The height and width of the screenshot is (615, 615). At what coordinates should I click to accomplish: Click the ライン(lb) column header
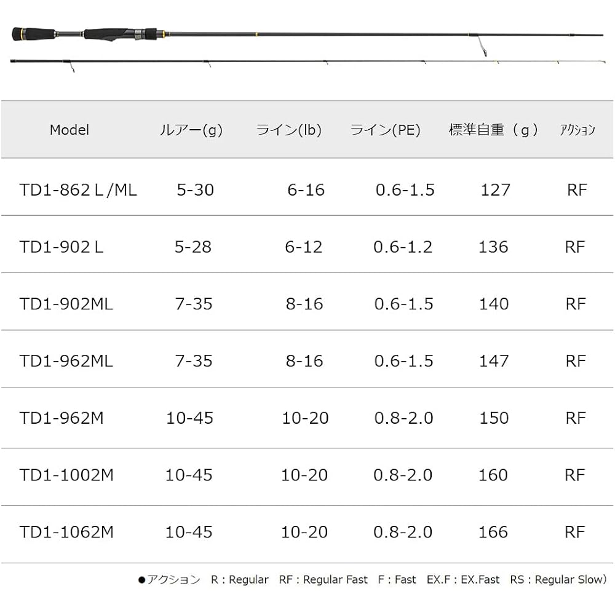[x=289, y=130]
